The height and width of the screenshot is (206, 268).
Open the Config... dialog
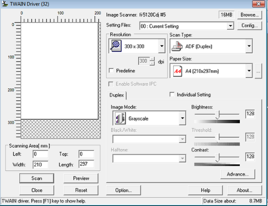click(249, 26)
